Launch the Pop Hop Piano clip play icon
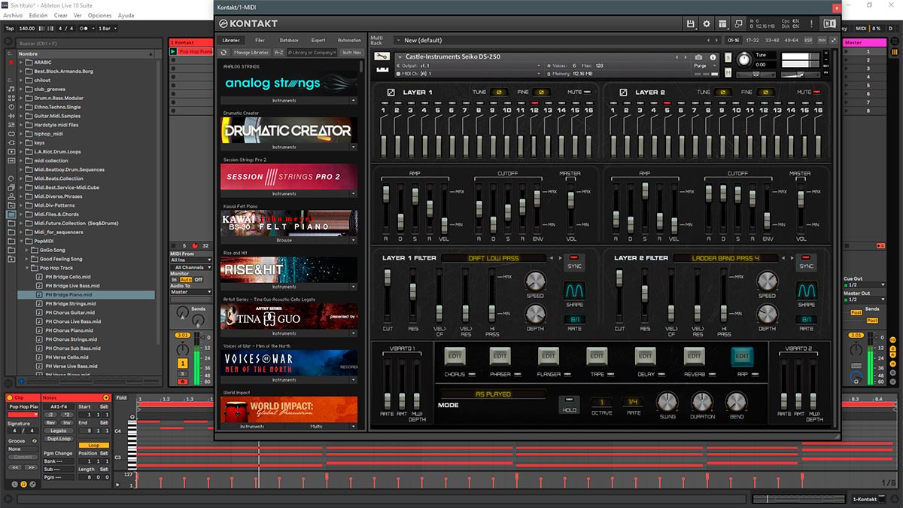The height and width of the screenshot is (508, 903). tap(173, 51)
